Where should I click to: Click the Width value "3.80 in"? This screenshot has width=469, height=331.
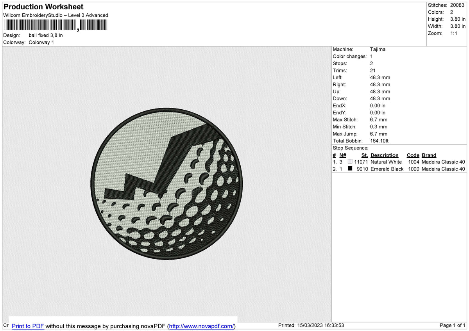tap(458, 26)
